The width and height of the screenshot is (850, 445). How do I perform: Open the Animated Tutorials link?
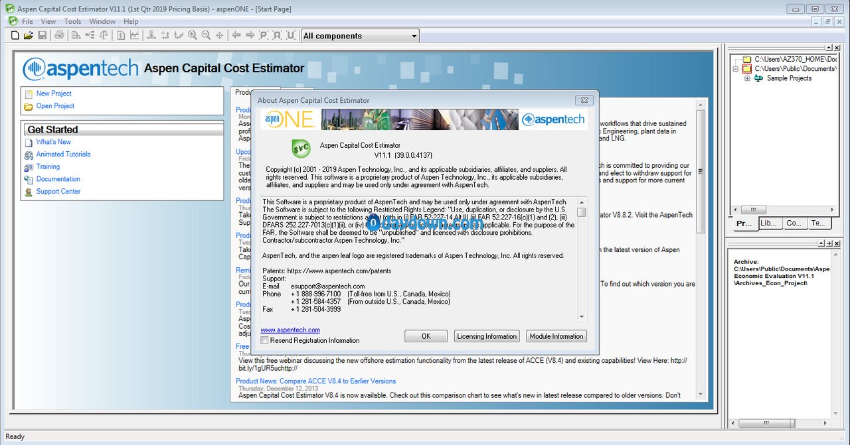(x=63, y=154)
